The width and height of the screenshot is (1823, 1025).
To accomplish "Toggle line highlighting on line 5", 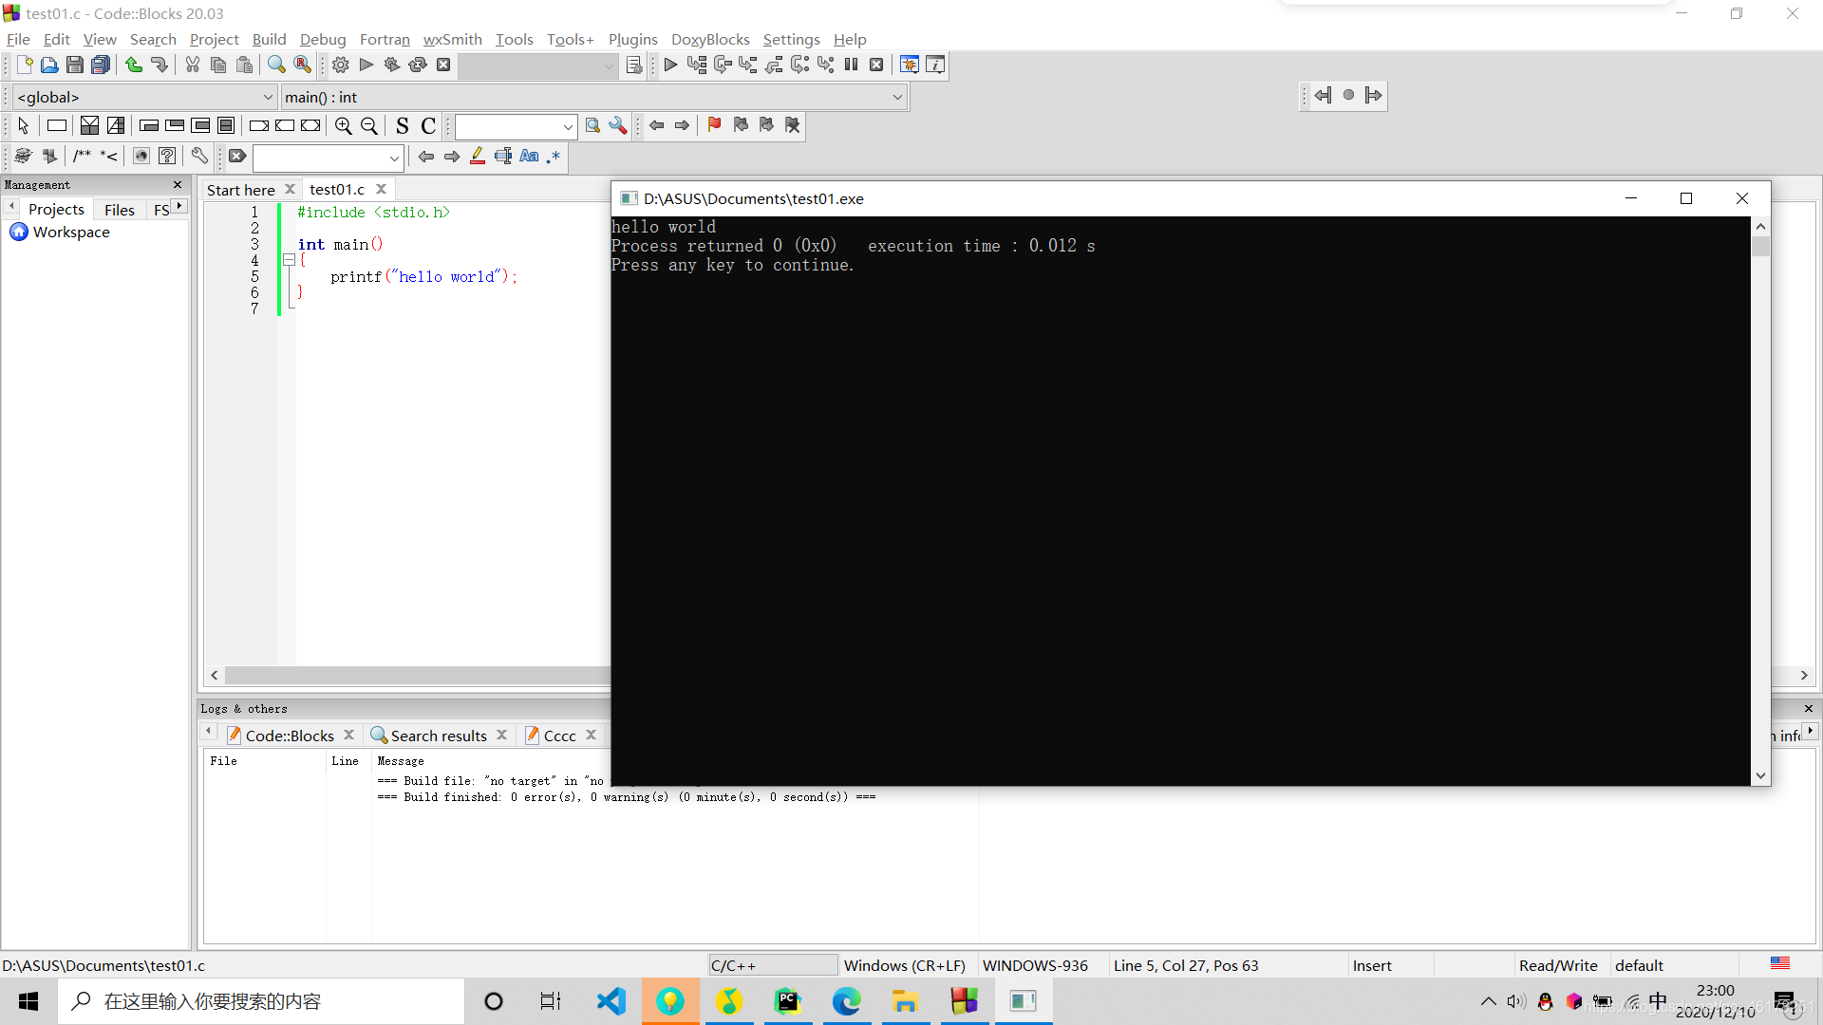I will (251, 276).
